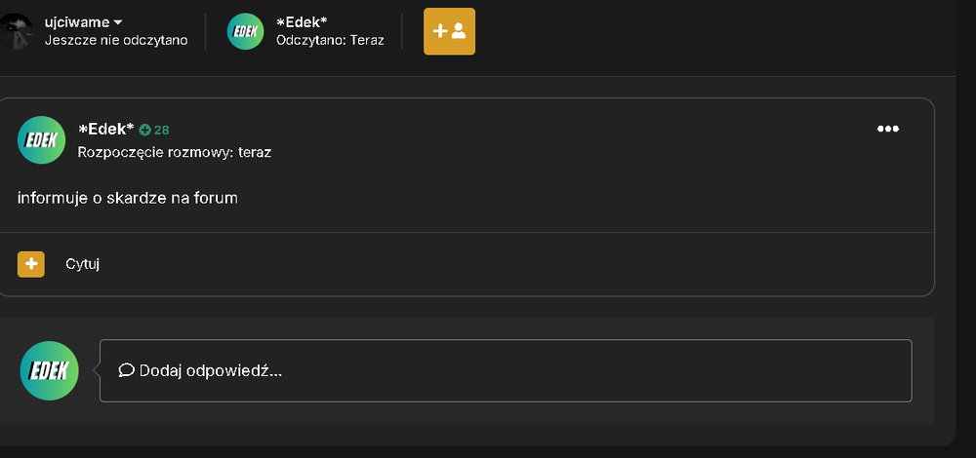
Task: Click the ujciwame profile avatar at top
Action: 16,31
